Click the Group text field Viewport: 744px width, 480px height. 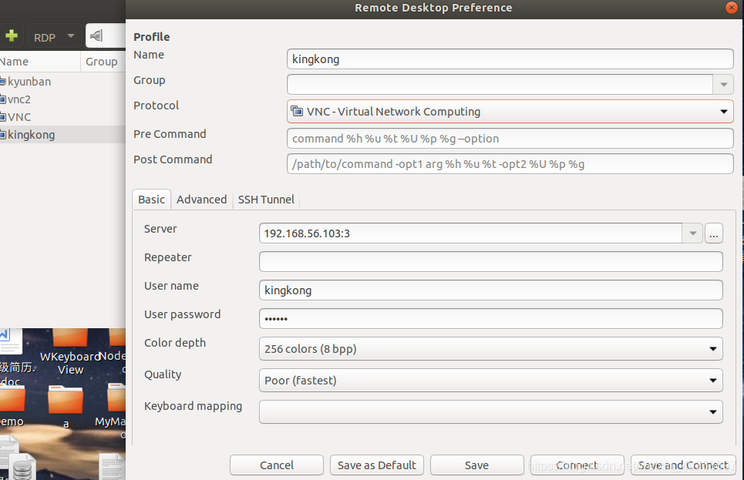click(x=500, y=85)
